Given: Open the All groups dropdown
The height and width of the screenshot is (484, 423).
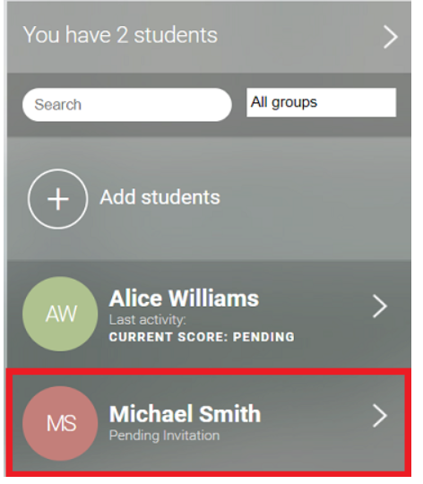Looking at the screenshot, I should pos(321,102).
